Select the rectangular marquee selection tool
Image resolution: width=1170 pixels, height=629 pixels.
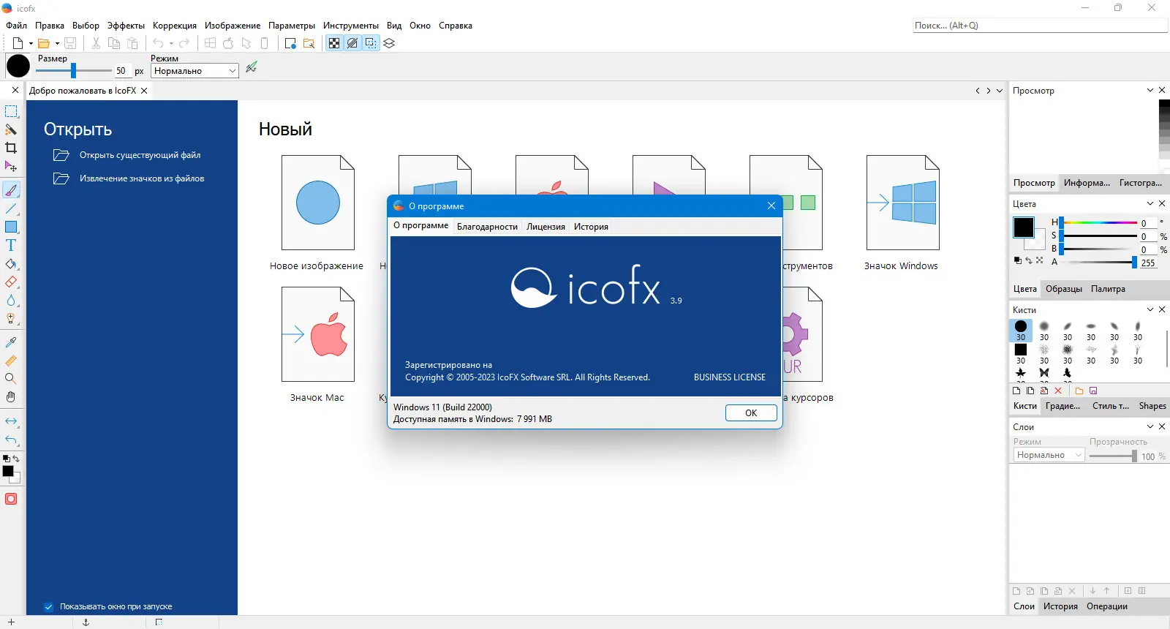(x=11, y=112)
